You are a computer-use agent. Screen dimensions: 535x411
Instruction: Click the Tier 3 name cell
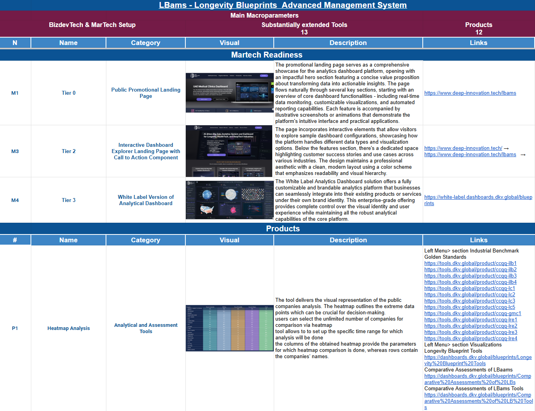pos(68,200)
